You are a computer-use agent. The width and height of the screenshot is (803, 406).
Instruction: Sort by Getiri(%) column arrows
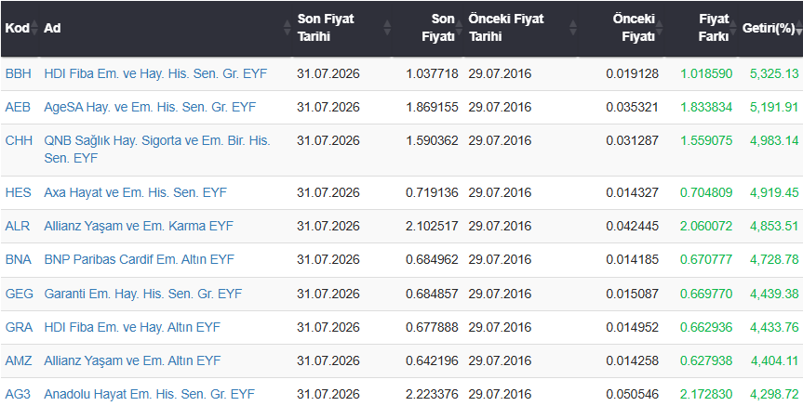click(x=799, y=28)
